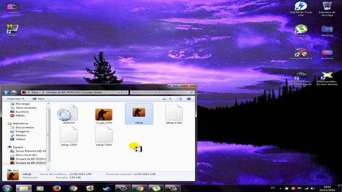Open the Windows Start menu orb
Screen dimensions: 342x192
pos(7,188)
